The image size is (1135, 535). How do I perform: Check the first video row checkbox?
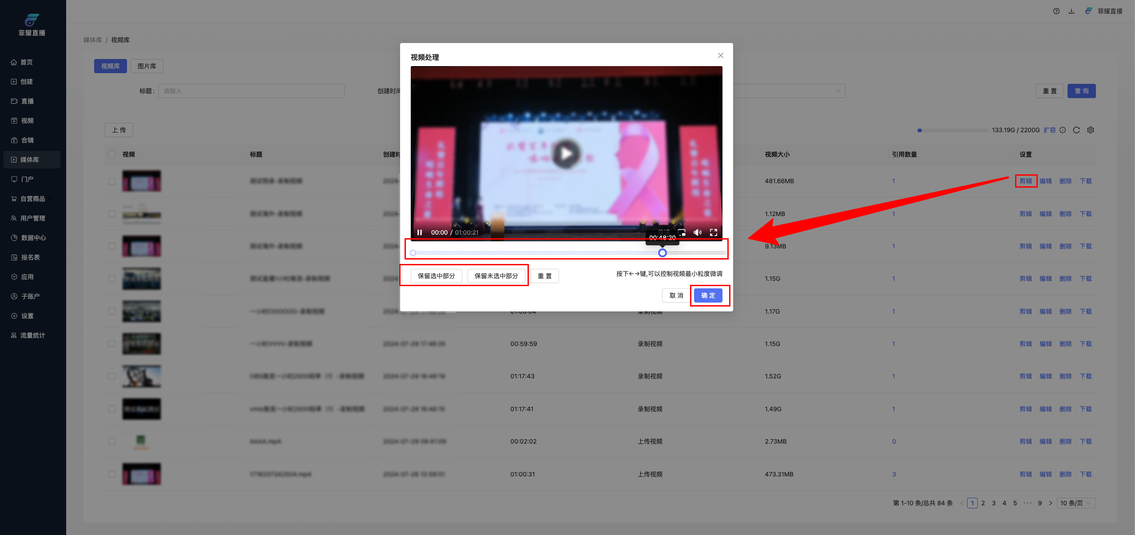(x=112, y=181)
